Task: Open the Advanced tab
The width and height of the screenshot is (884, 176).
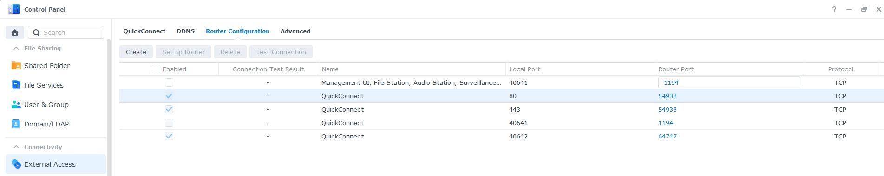Action: tap(295, 31)
